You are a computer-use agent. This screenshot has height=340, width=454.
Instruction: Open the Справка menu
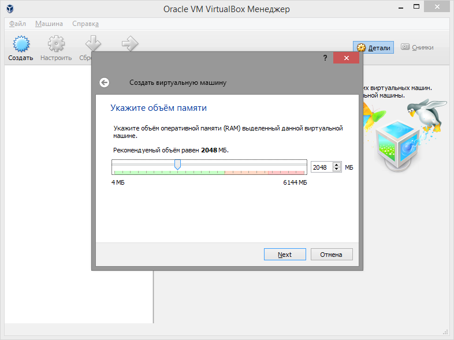(x=85, y=24)
